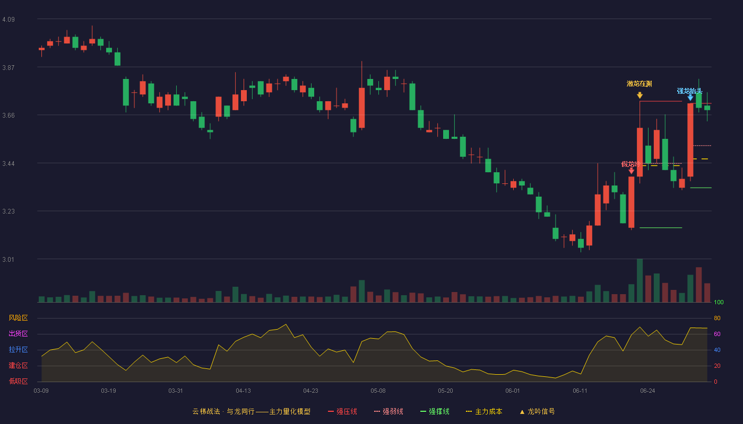Image resolution: width=743 pixels, height=424 pixels.
Task: Click the 60 indicator scale label
Action: (717, 334)
